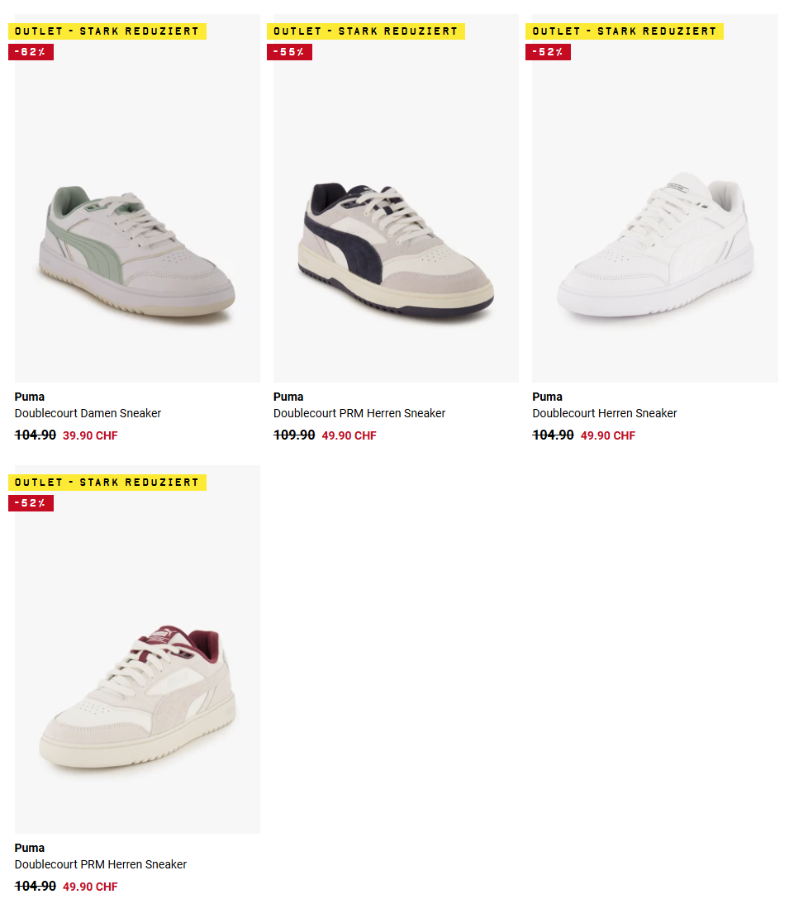Click the 39.90 CHF sale price

(90, 435)
